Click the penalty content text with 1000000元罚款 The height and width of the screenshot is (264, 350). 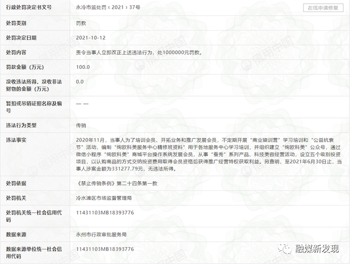(x=139, y=52)
